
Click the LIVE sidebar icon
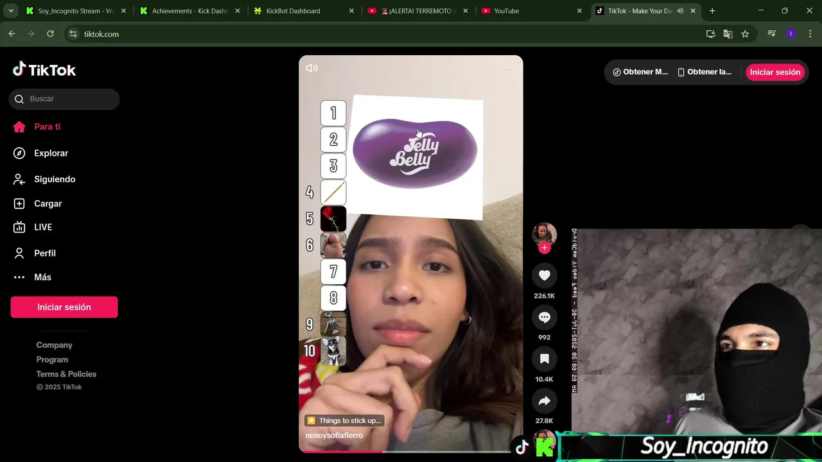point(19,227)
